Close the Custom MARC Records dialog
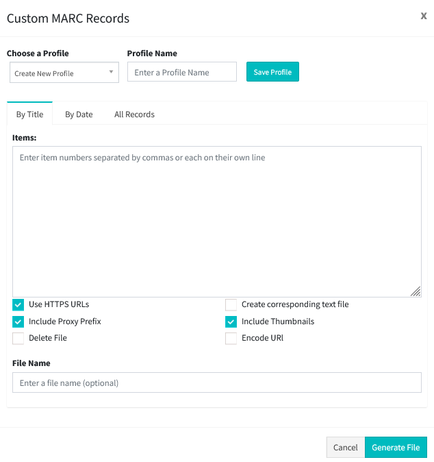This screenshot has width=434, height=462. tap(424, 16)
